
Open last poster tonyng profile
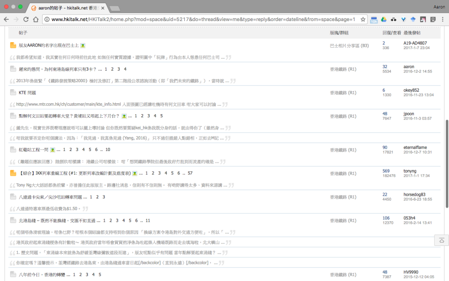pyautogui.click(x=410, y=171)
